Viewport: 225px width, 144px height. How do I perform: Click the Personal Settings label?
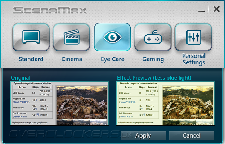coord(194,59)
